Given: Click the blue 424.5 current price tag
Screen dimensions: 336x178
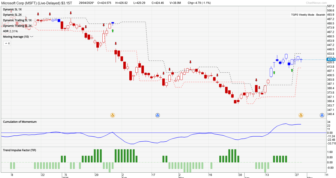Looking at the screenshot, I should (331, 59).
